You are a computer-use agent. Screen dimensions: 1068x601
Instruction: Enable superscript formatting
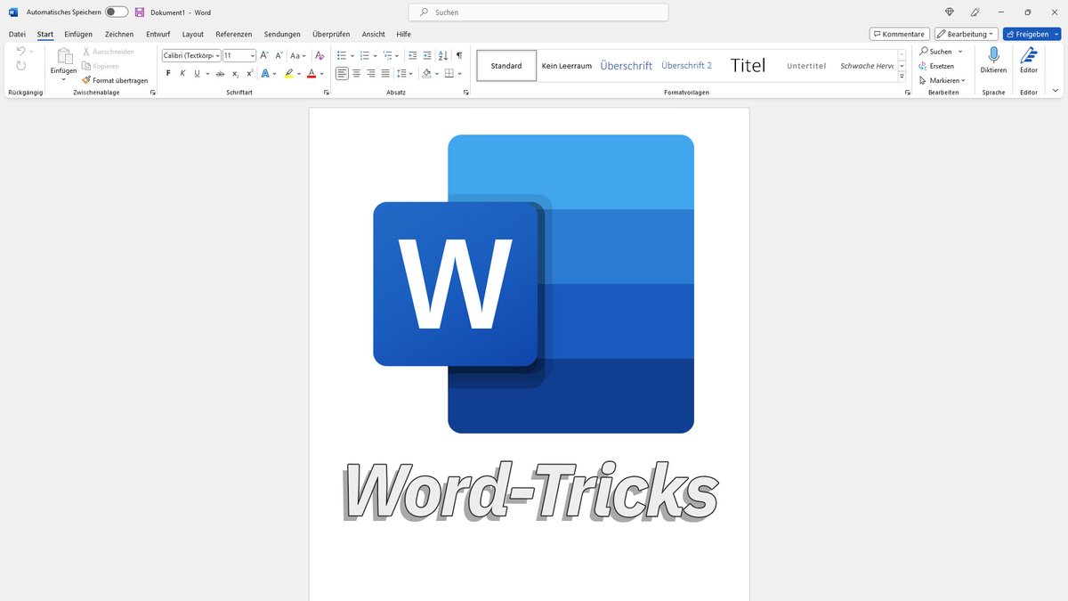[x=250, y=73]
